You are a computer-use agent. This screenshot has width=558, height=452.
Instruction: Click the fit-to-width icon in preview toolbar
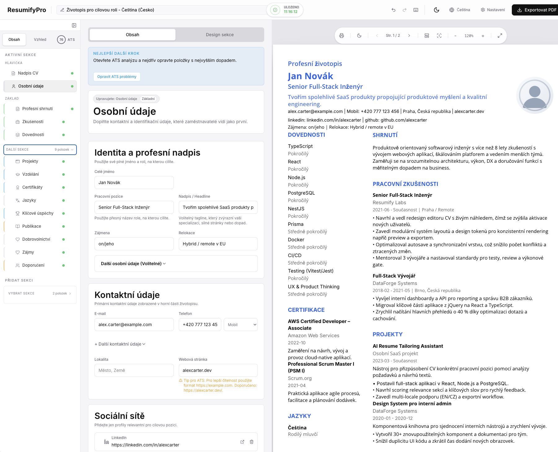click(x=439, y=36)
